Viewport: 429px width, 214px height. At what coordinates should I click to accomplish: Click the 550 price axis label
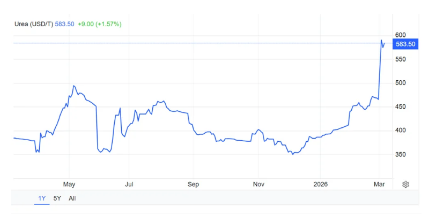(401, 59)
